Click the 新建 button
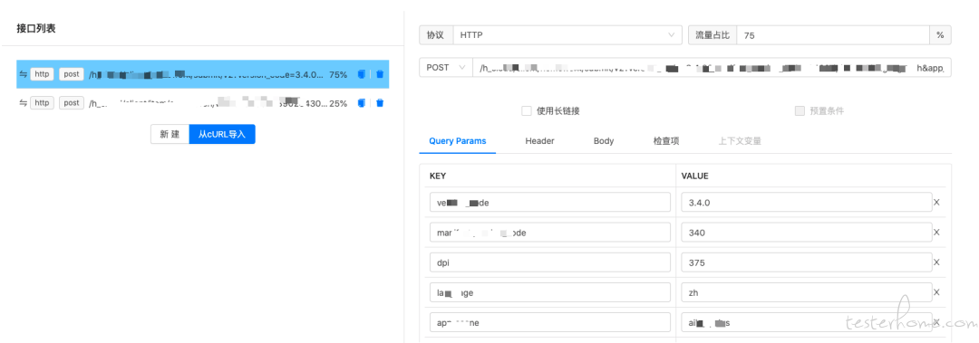 click(x=170, y=134)
